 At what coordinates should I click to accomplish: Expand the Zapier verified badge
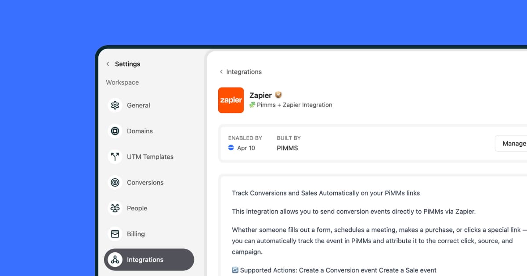278,95
